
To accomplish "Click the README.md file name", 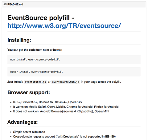I will pos(15,4).
